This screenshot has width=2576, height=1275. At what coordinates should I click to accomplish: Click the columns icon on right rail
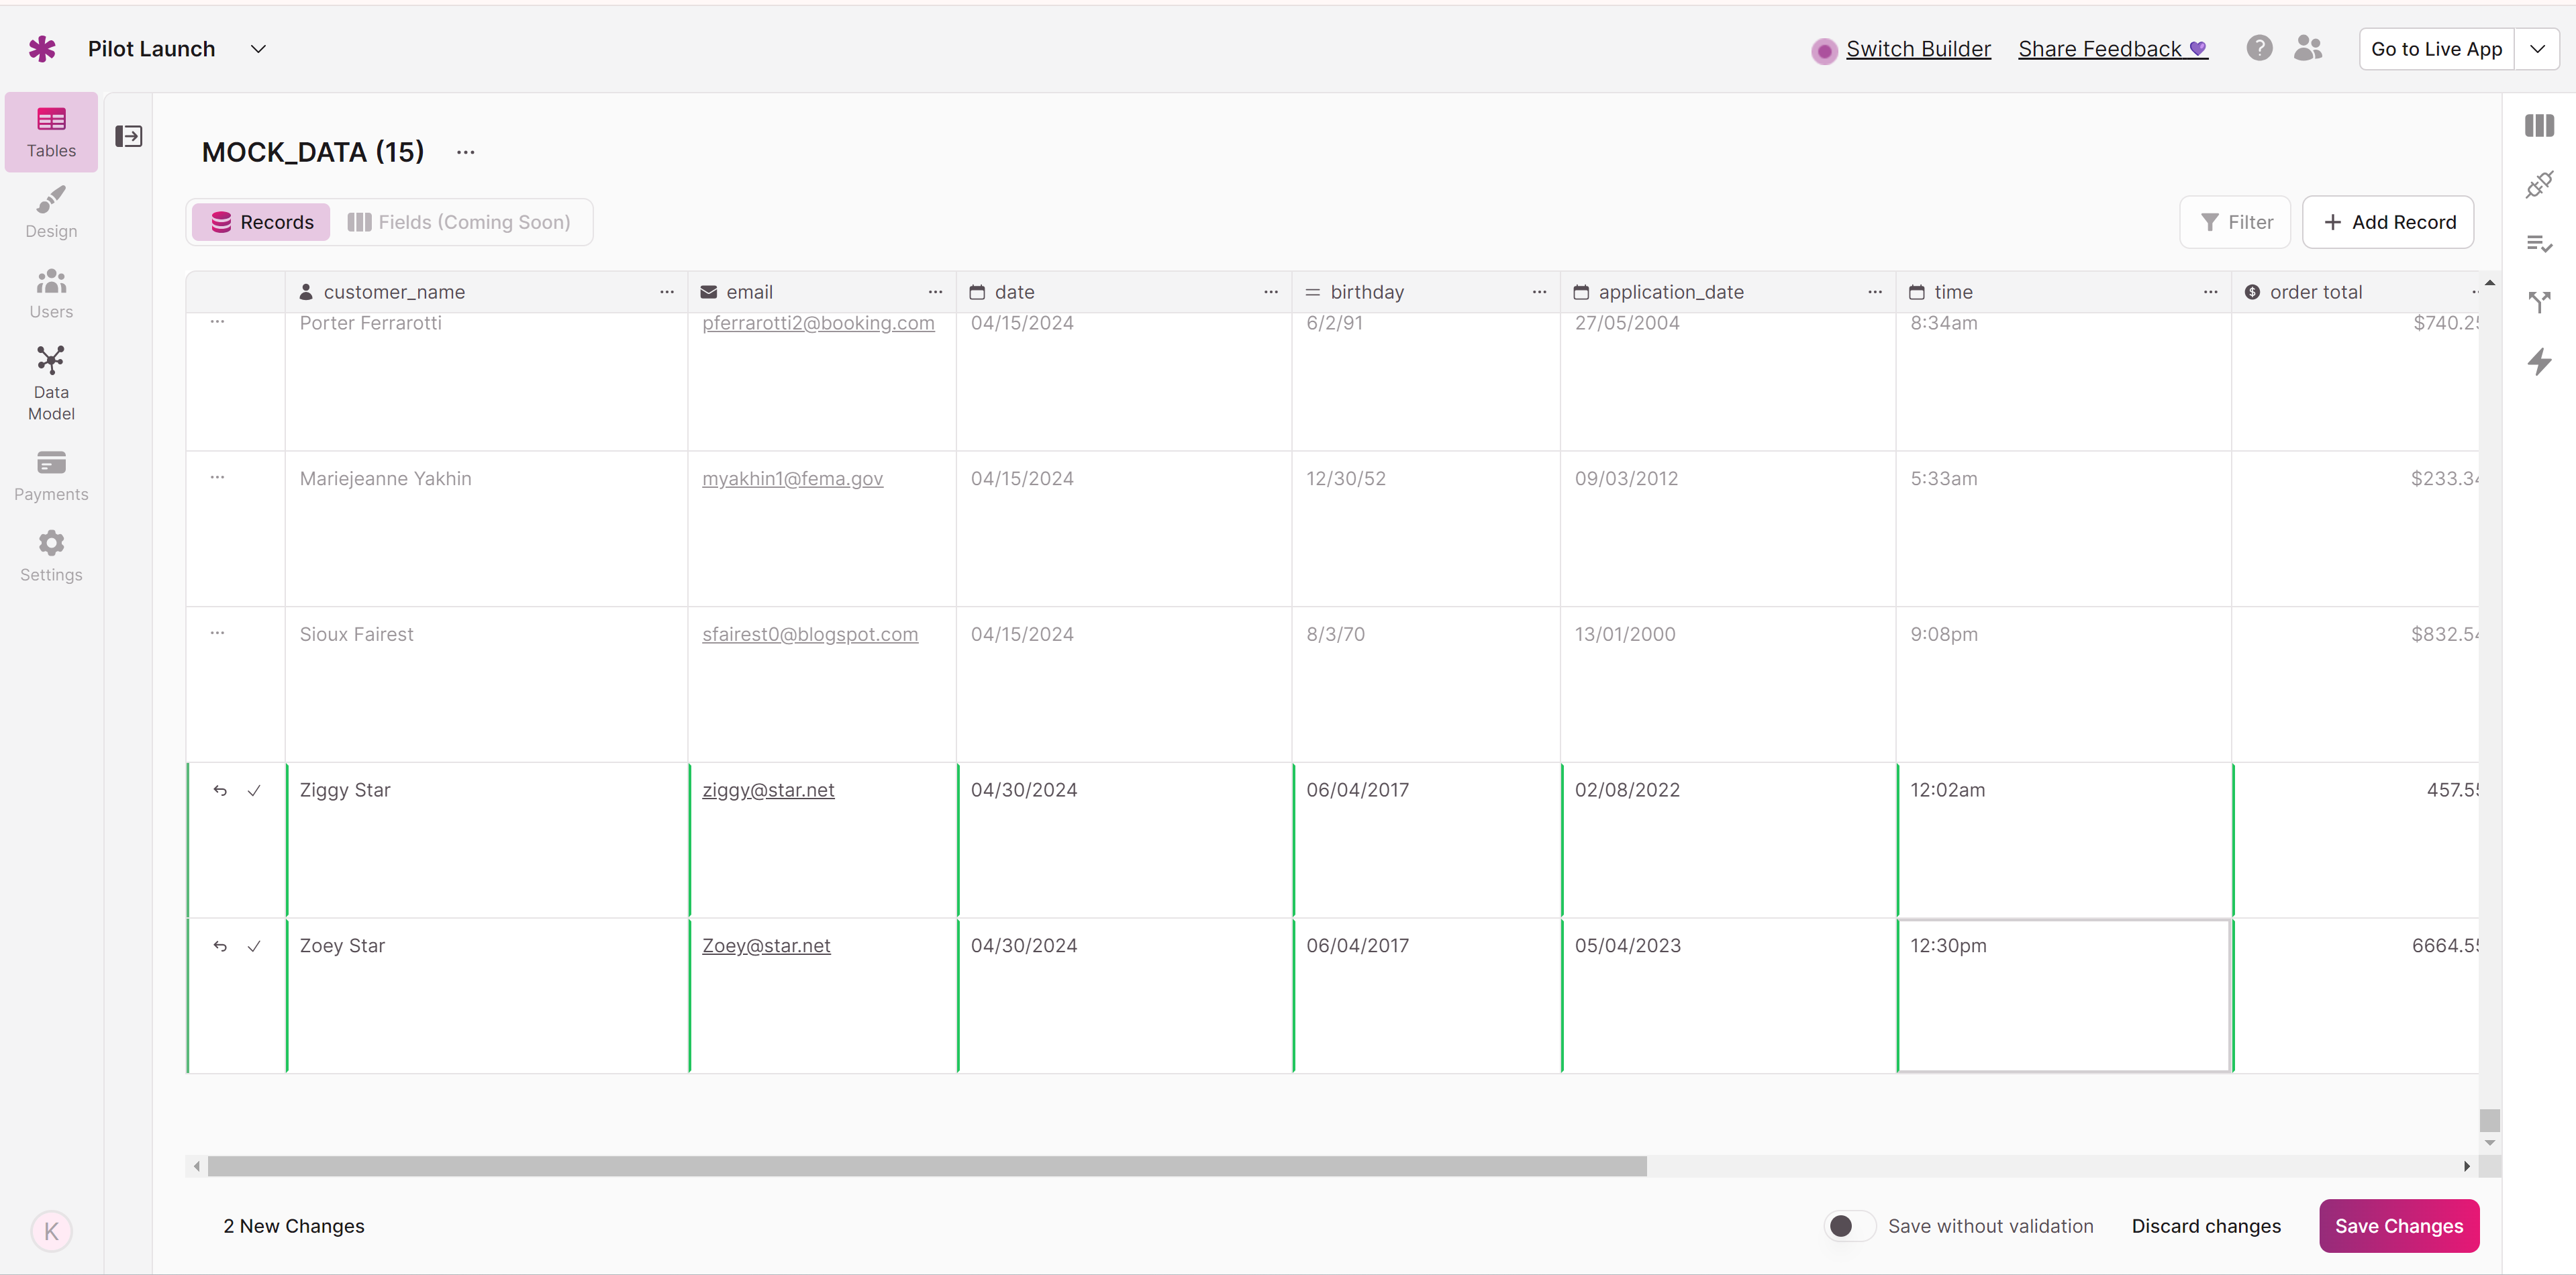(x=2539, y=125)
